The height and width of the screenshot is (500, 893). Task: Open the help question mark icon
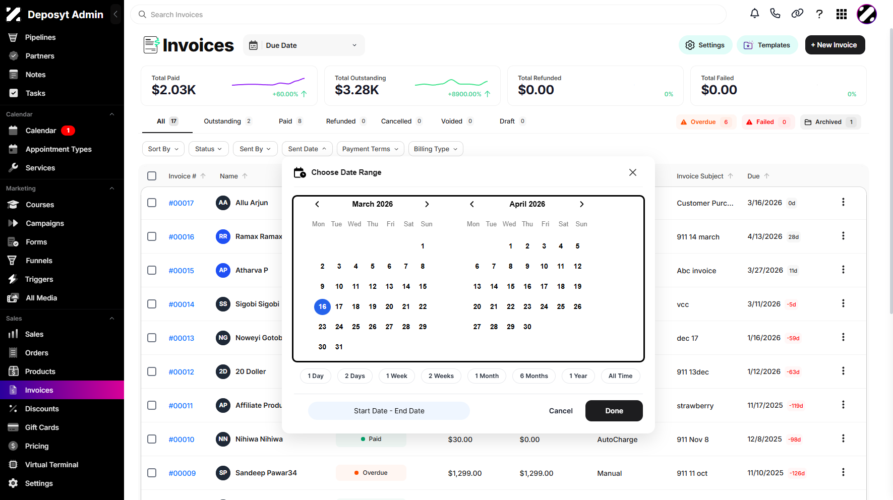pos(819,14)
